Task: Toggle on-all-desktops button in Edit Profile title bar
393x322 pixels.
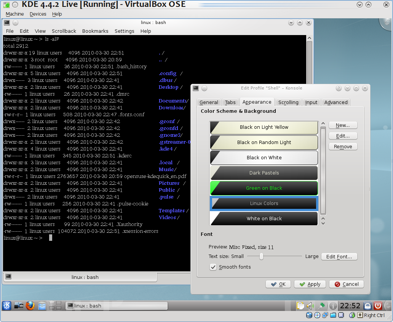Action: (204, 88)
